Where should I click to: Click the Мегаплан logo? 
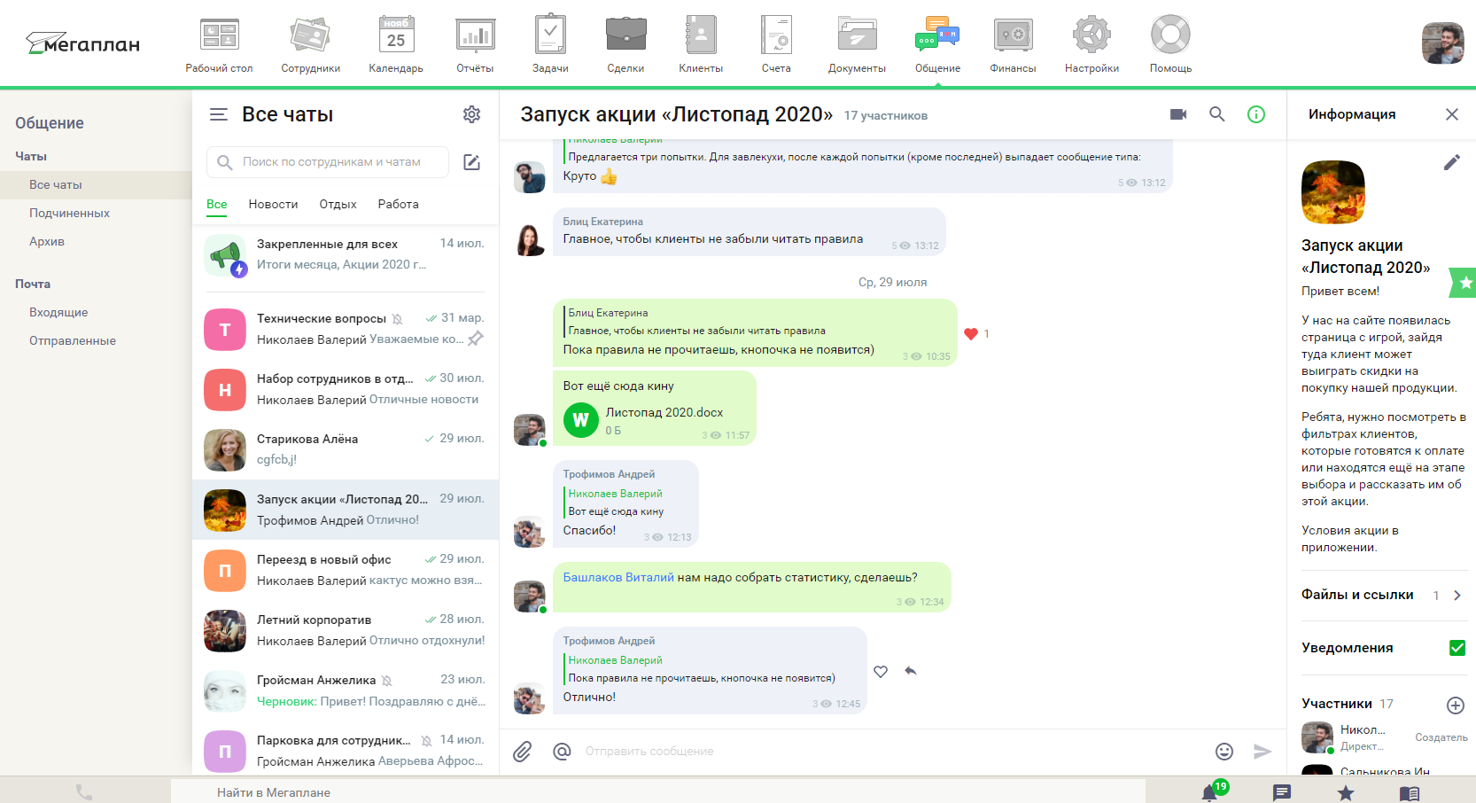83,43
